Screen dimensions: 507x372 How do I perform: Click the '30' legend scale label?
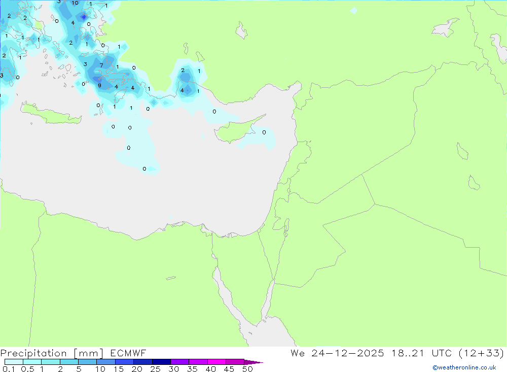[x=174, y=369]
